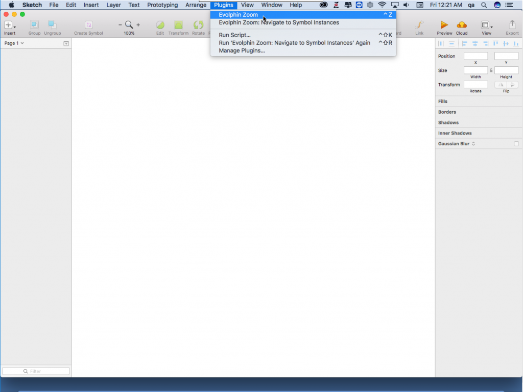Open the Text menu
Viewport: 523px width, 392px height.
(x=134, y=5)
